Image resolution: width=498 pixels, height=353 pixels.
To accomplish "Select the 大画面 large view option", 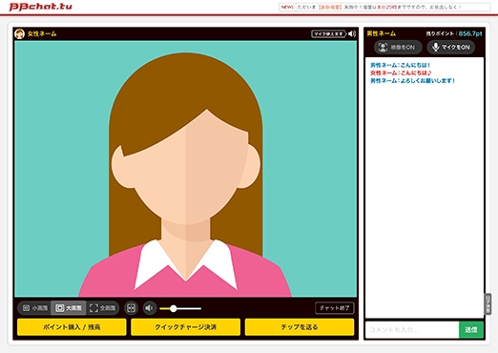I will (x=69, y=308).
